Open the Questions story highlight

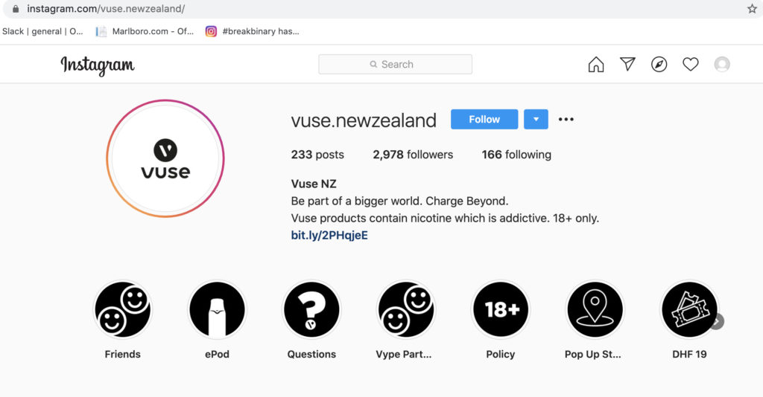click(x=311, y=309)
